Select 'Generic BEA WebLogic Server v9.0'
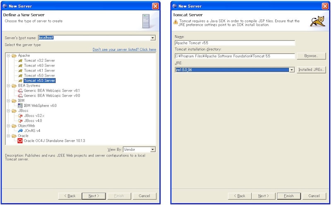The image size is (331, 205). click(52, 96)
